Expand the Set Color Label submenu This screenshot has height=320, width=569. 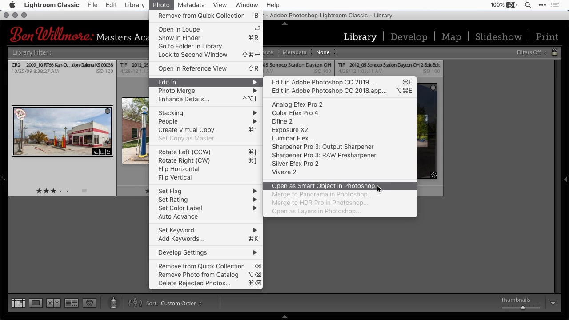(x=206, y=208)
